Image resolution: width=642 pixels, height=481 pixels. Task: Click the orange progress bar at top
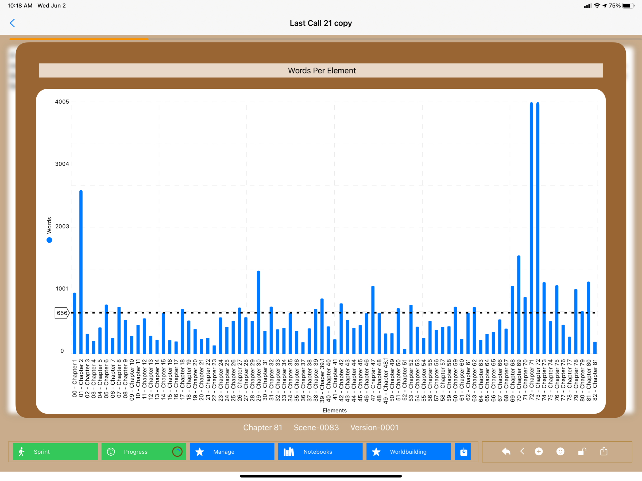point(79,39)
